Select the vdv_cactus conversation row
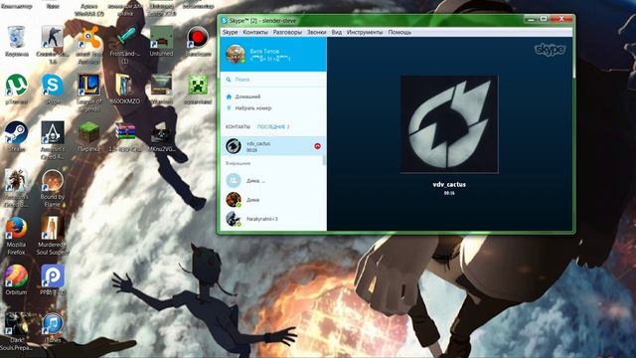The image size is (636, 358). (272, 146)
